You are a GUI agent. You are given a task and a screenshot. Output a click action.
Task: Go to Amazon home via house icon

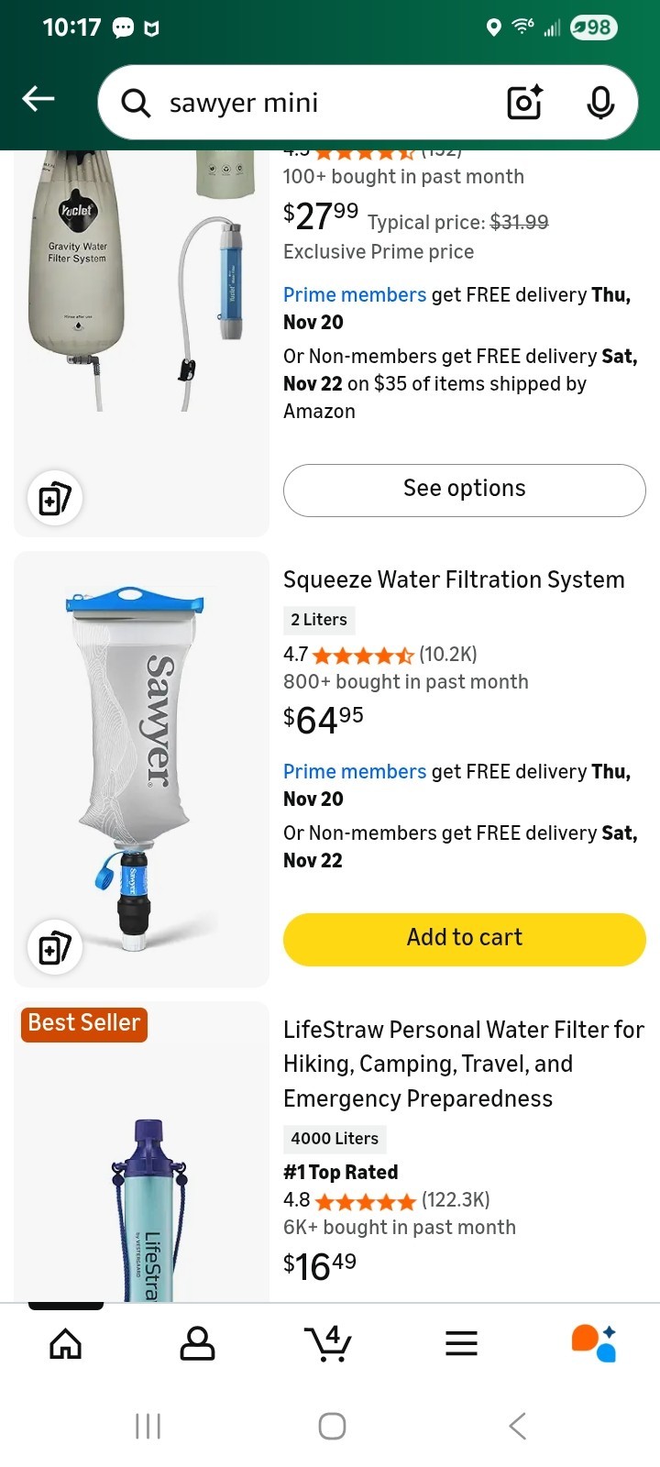point(65,1342)
